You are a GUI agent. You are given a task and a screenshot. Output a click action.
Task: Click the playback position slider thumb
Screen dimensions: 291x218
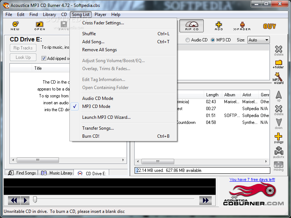[35, 199]
